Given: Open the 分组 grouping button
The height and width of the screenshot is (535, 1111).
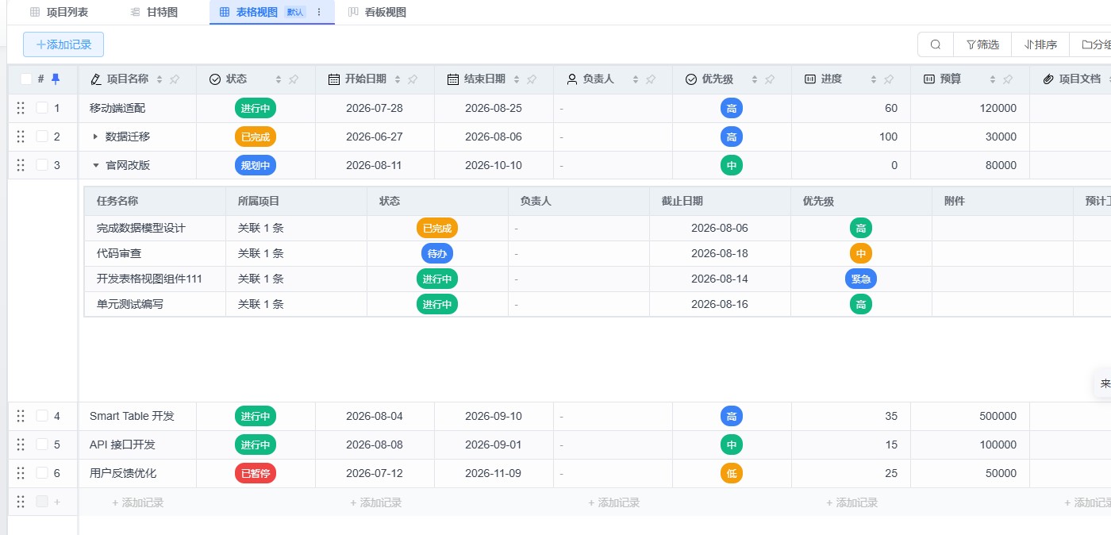Looking at the screenshot, I should click(1092, 44).
